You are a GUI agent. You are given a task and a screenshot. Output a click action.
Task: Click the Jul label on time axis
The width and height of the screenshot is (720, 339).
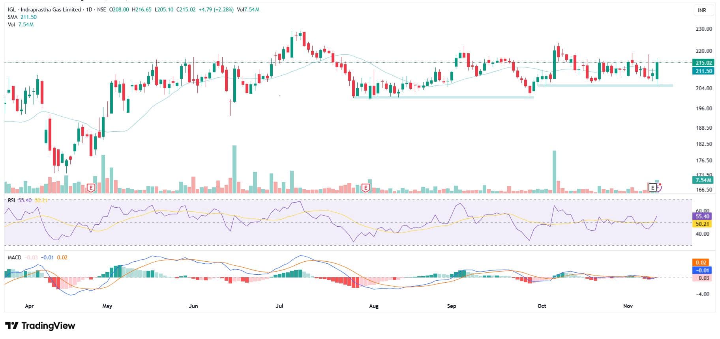click(279, 306)
